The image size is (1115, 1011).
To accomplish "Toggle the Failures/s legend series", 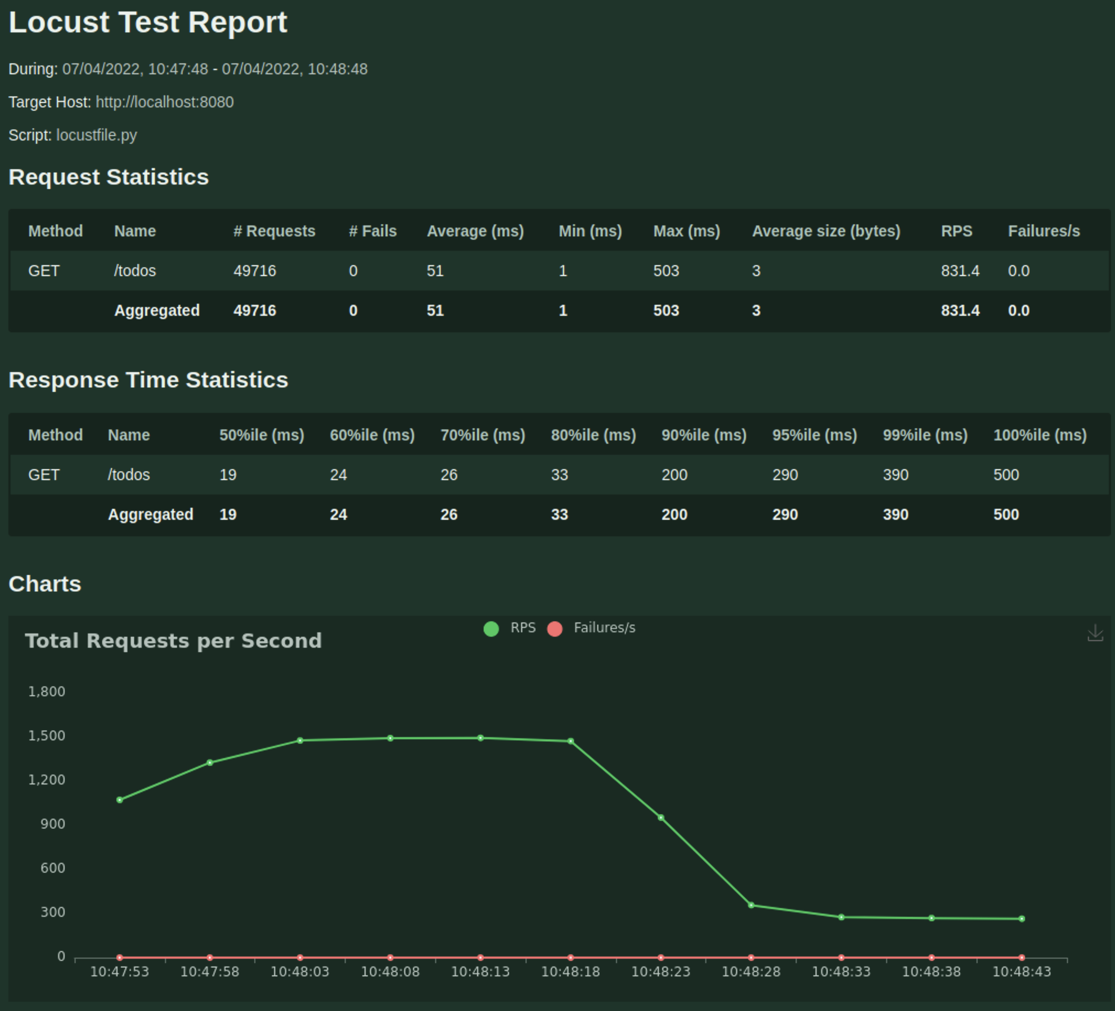I will (x=604, y=628).
